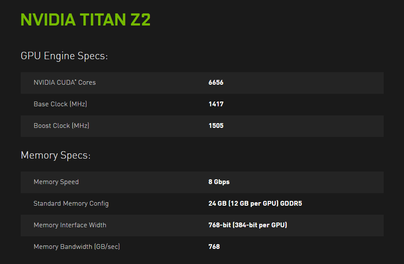Click the registered trademark symbol after CUDA

click(x=76, y=80)
